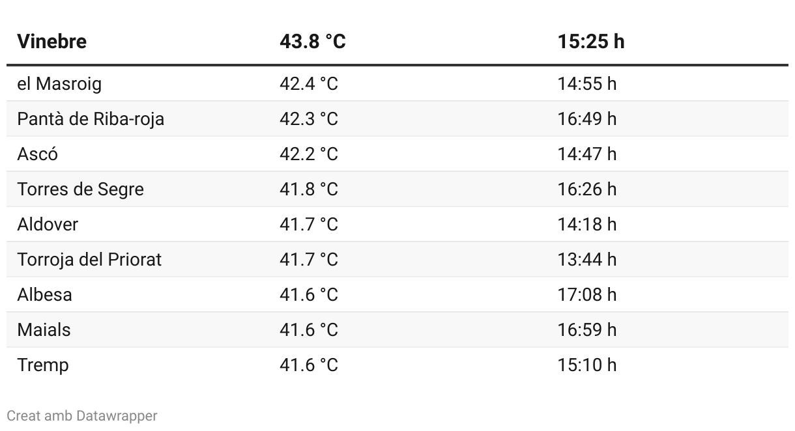This screenshot has height=431, width=795.
Task: Click the Vinebre column header
Action: click(x=51, y=42)
